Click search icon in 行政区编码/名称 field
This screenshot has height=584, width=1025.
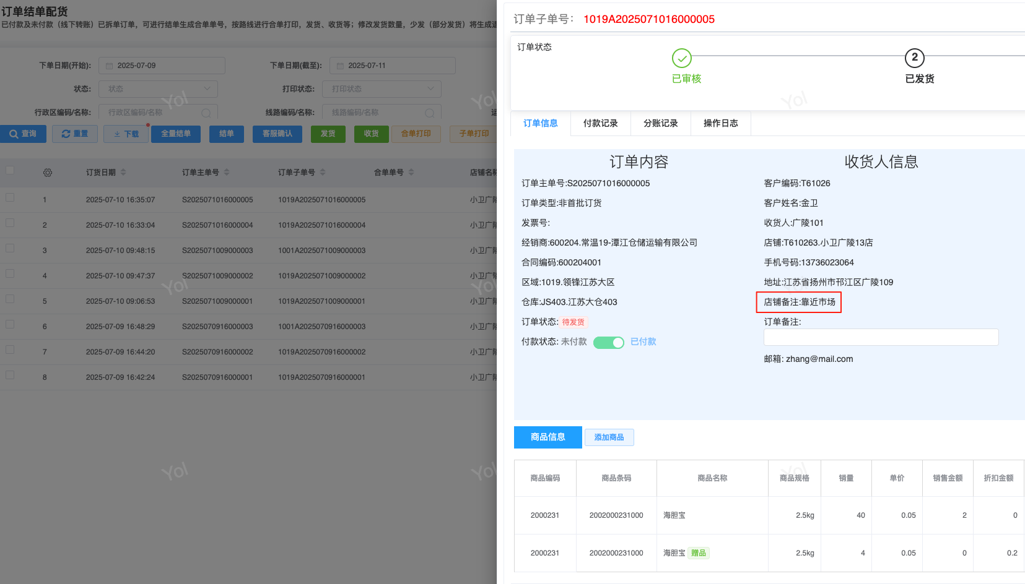tap(206, 113)
